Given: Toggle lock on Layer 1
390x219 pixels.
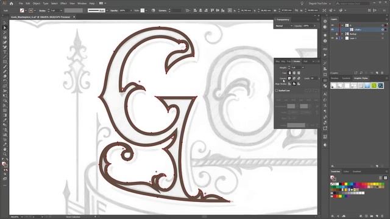Looking at the screenshot, I should 337,38.
